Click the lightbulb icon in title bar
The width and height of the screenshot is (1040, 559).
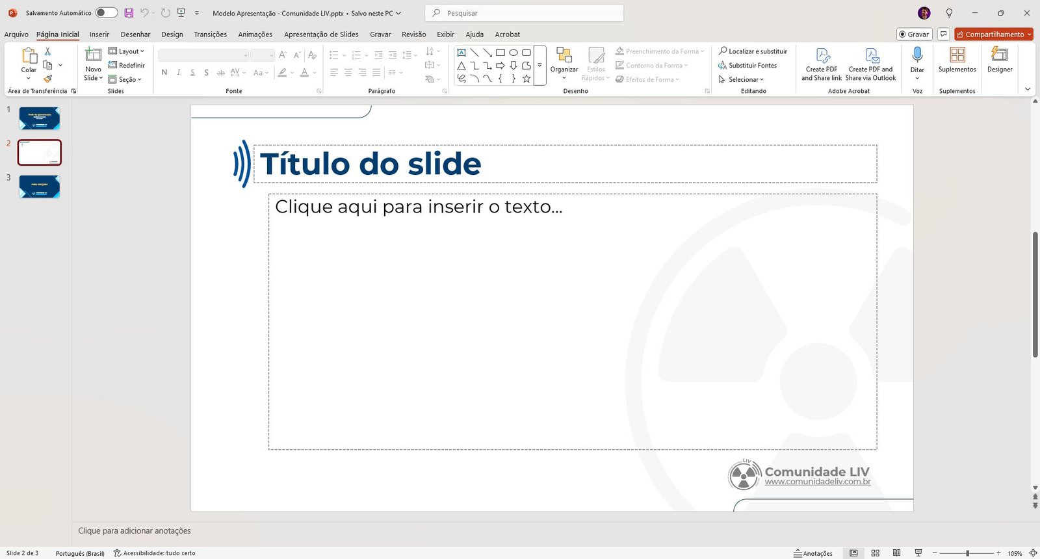tap(949, 13)
